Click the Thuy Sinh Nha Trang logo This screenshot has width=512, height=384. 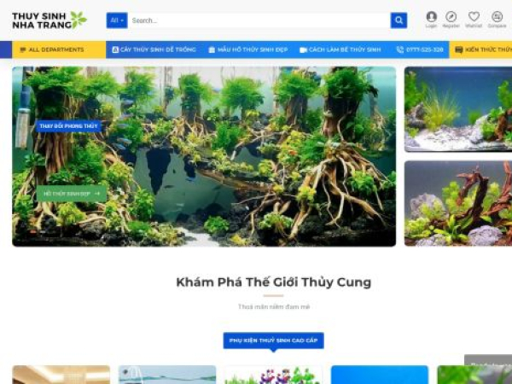(x=49, y=20)
